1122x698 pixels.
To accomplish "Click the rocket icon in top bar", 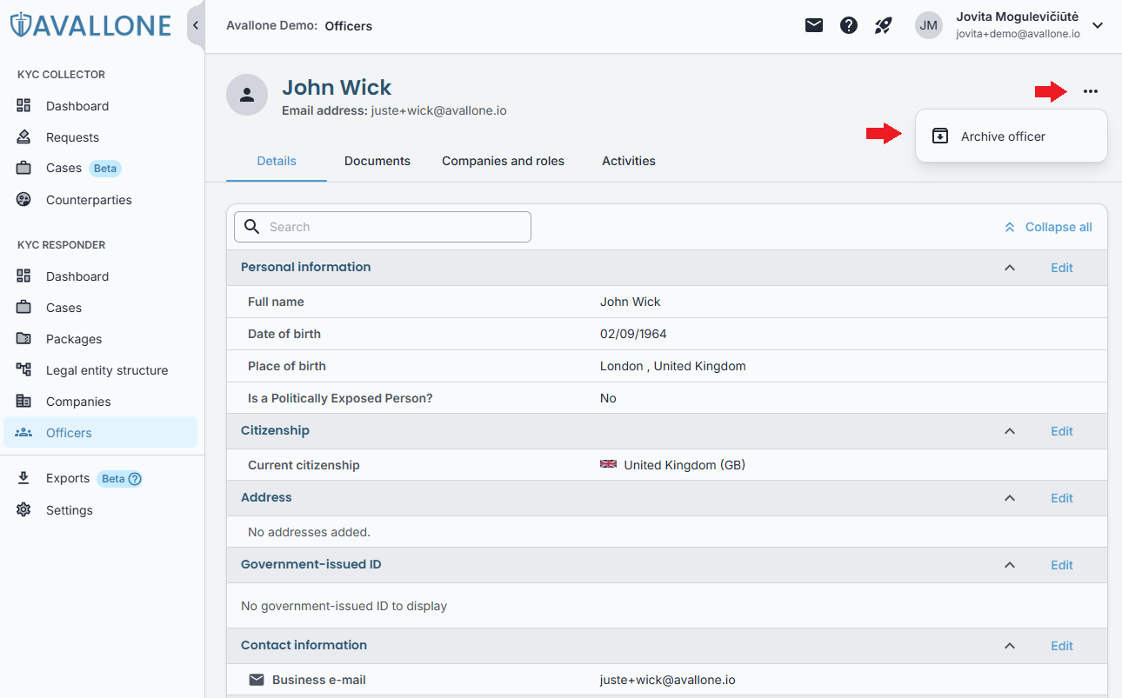I will point(884,25).
